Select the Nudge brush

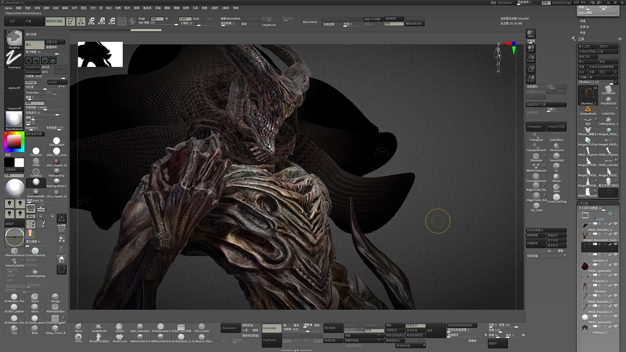(55, 299)
